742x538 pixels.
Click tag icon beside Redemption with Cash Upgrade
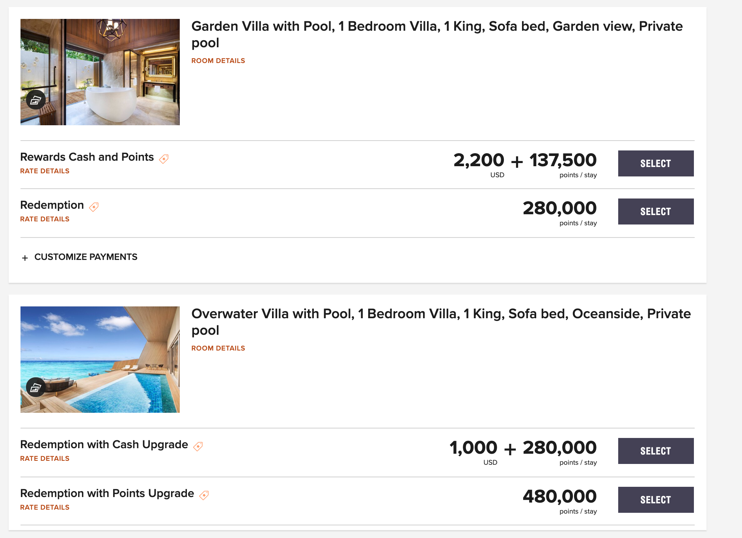pos(198,446)
